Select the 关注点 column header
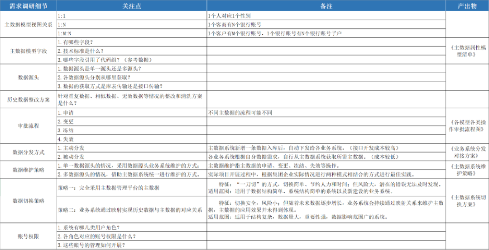 click(131, 6)
